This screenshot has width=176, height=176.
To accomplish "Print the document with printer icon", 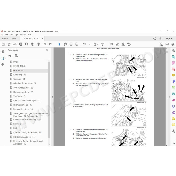I will tap(21, 44).
